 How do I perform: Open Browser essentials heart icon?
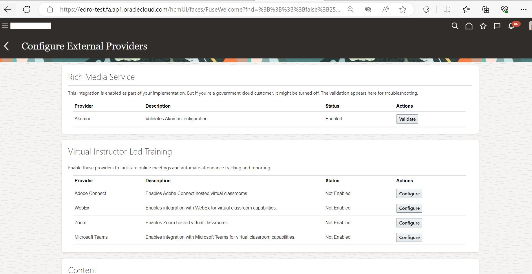click(504, 10)
